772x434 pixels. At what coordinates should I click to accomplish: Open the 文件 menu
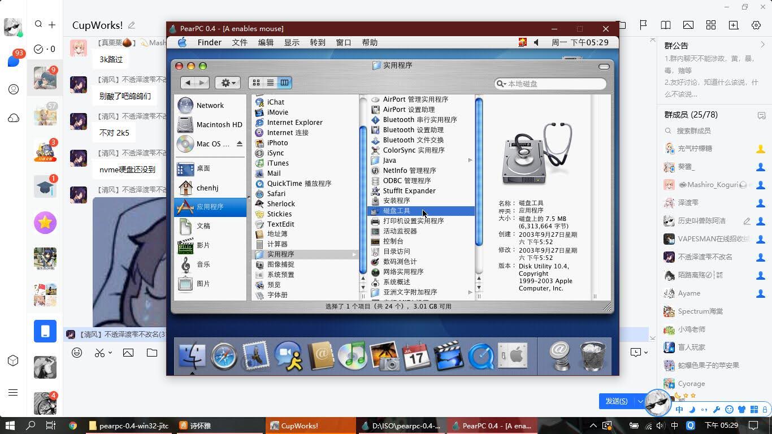tap(240, 42)
